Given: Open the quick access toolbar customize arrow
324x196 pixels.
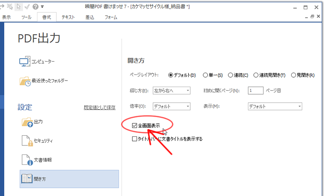Looking at the screenshot, I should tap(42, 7).
